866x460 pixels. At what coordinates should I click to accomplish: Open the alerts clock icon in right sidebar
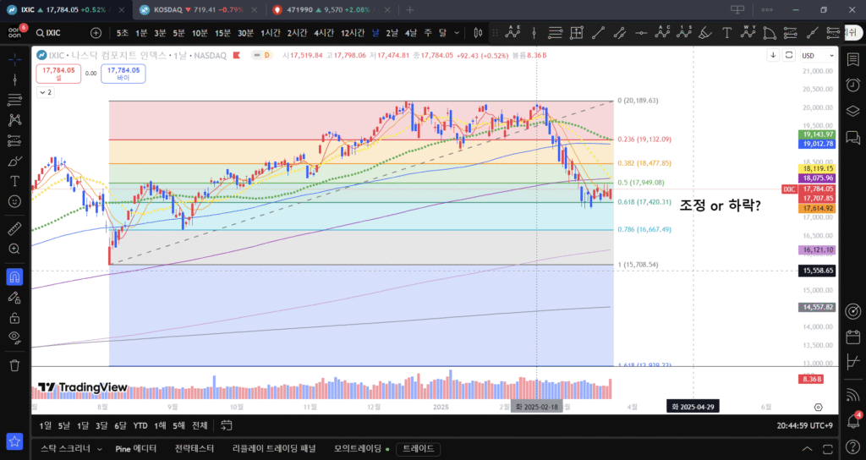pos(852,85)
